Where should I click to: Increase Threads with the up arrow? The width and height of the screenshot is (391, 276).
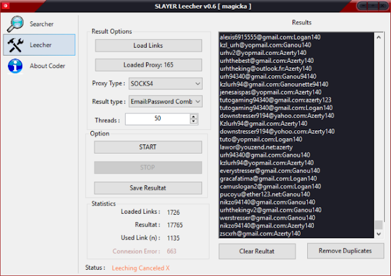194,116
